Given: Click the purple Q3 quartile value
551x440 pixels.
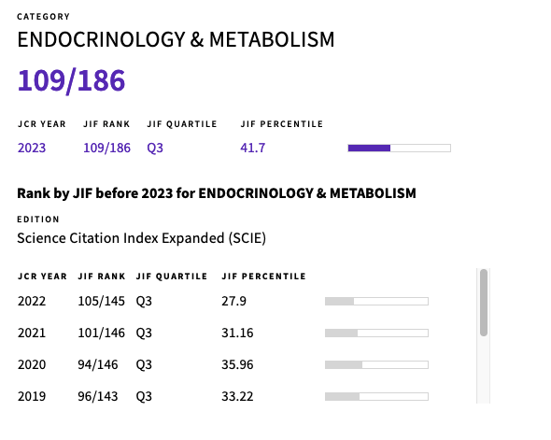Looking at the screenshot, I should coord(155,148).
